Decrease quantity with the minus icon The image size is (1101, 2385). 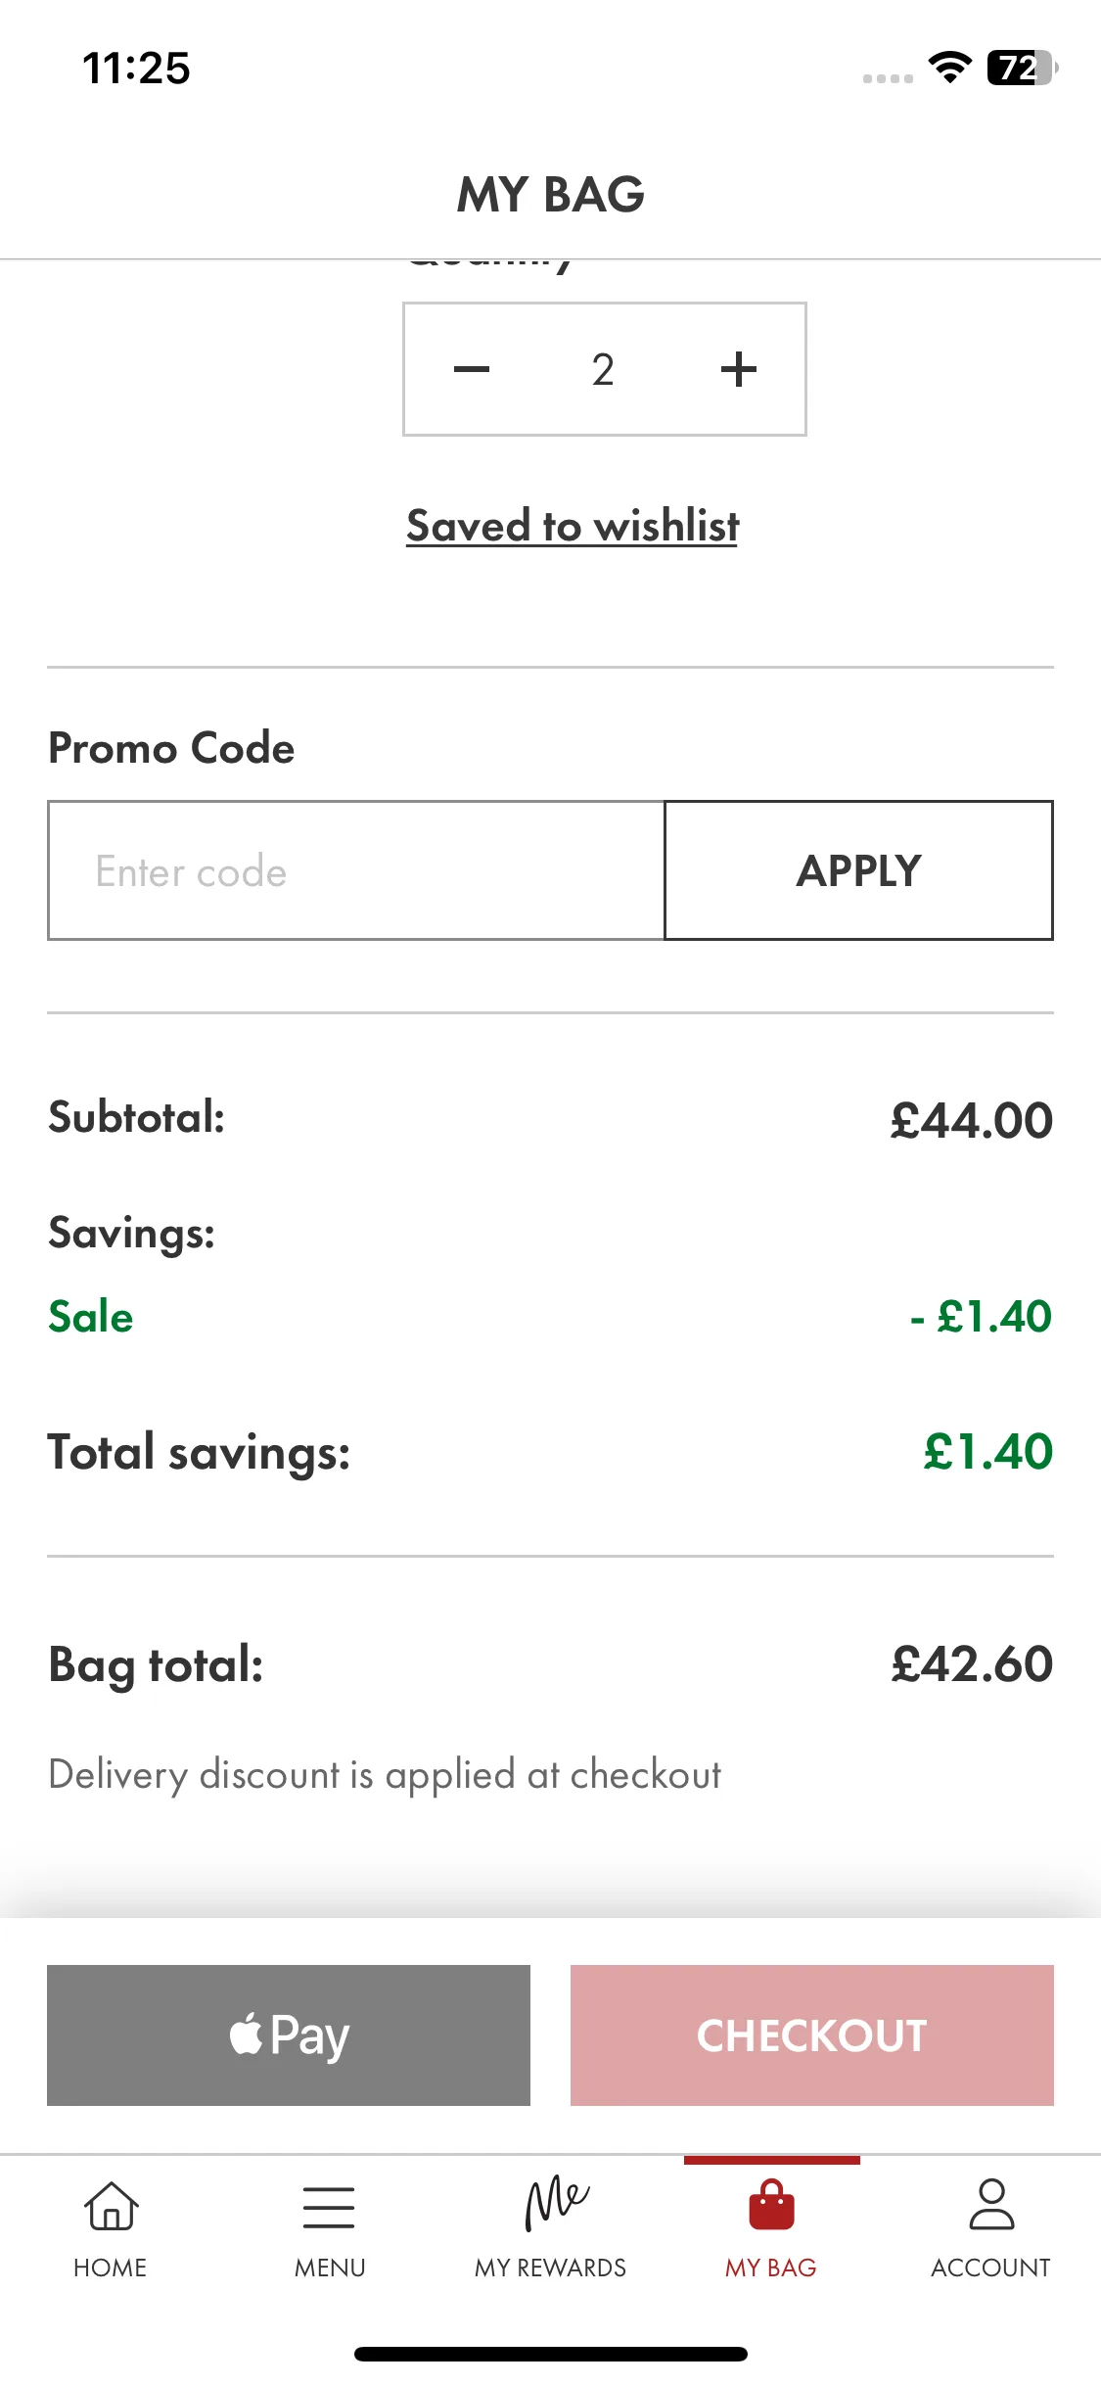471,369
